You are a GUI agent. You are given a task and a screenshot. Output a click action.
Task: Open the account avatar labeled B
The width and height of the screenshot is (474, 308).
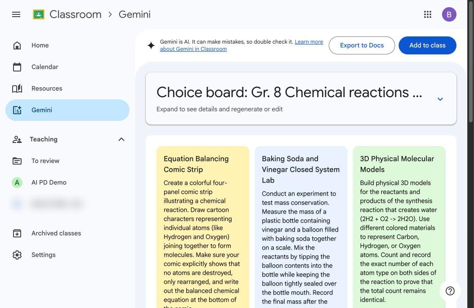pos(449,14)
